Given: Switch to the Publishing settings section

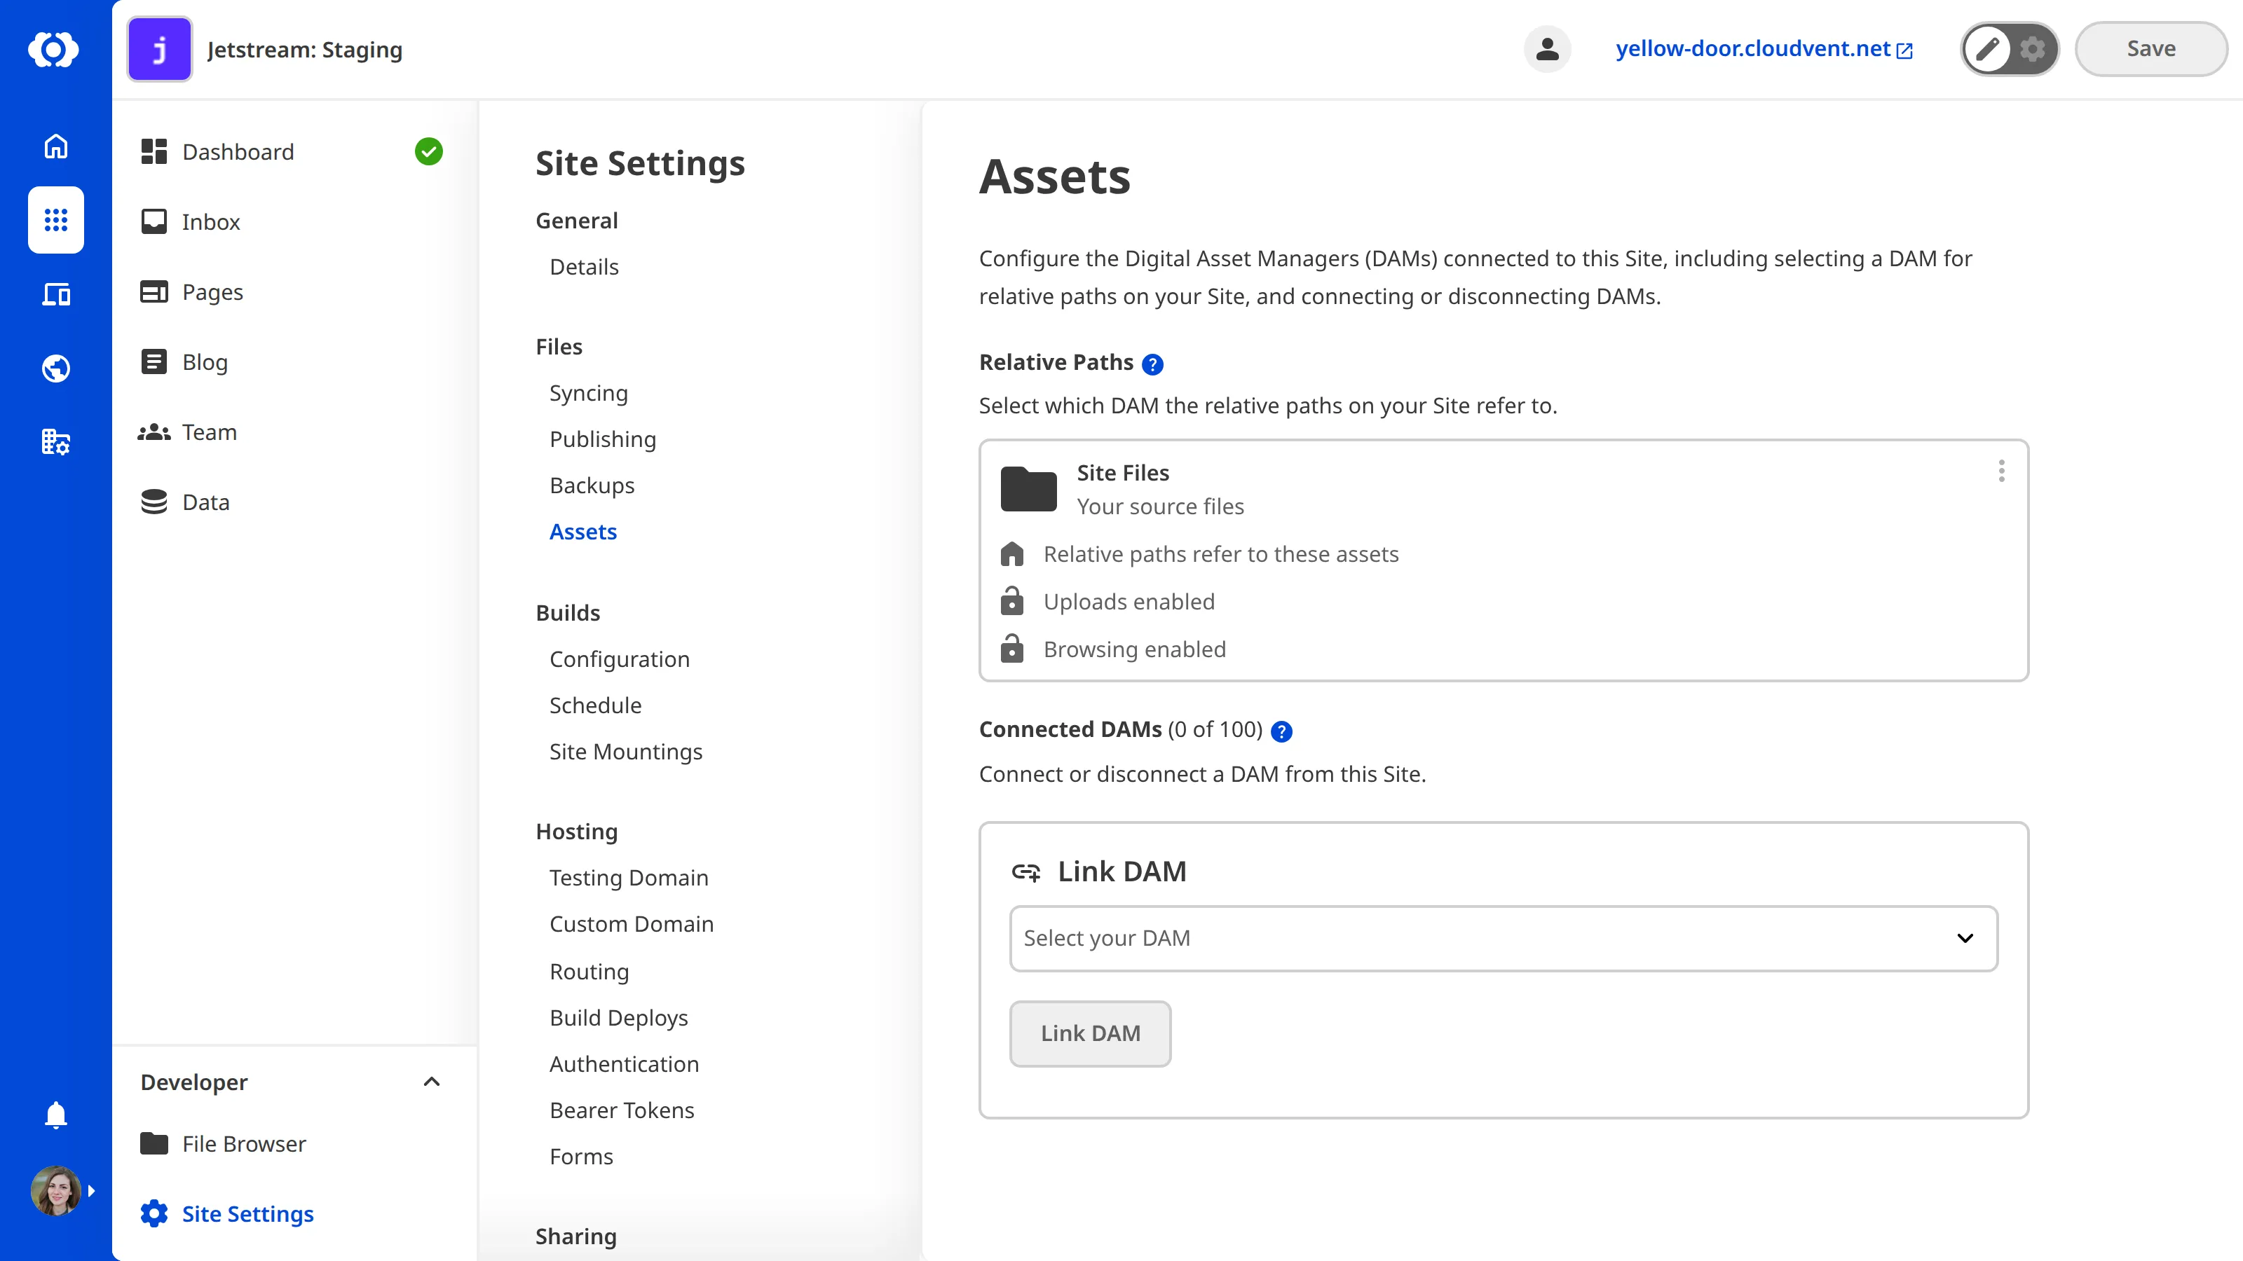Looking at the screenshot, I should pos(603,439).
